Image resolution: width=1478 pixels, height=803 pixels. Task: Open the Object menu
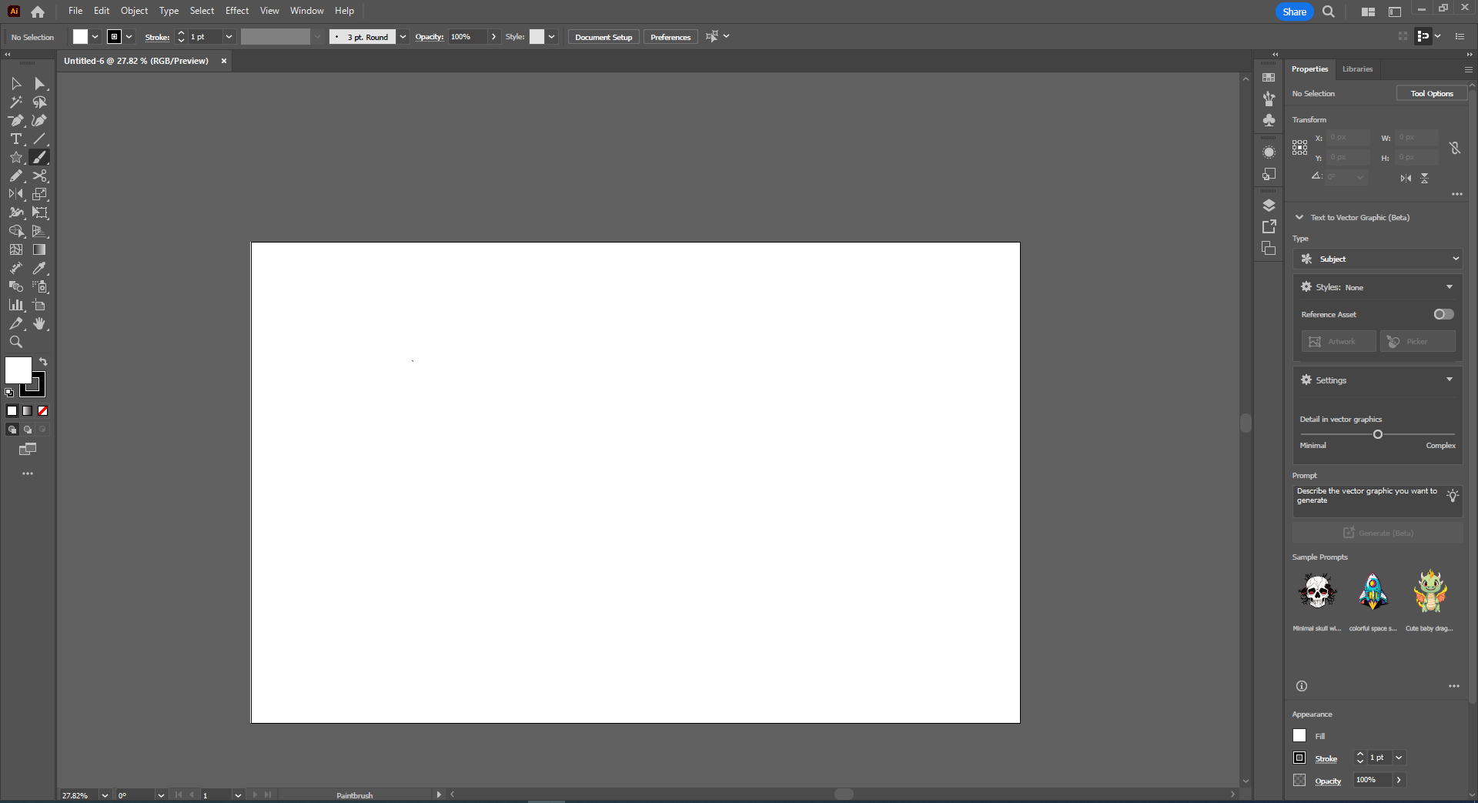pyautogui.click(x=134, y=11)
